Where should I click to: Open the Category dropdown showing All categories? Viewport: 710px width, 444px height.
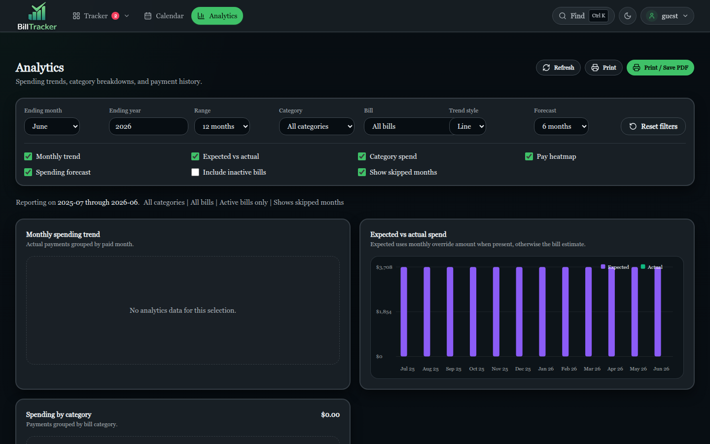[317, 126]
